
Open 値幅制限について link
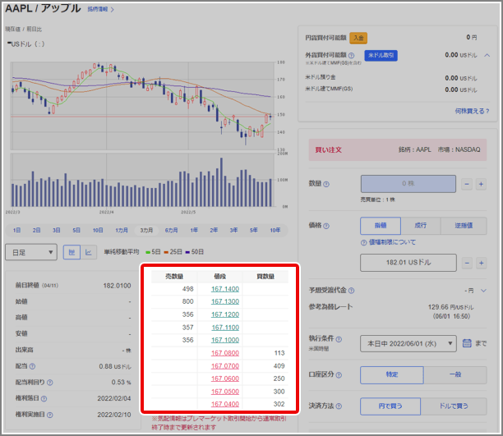(x=392, y=242)
